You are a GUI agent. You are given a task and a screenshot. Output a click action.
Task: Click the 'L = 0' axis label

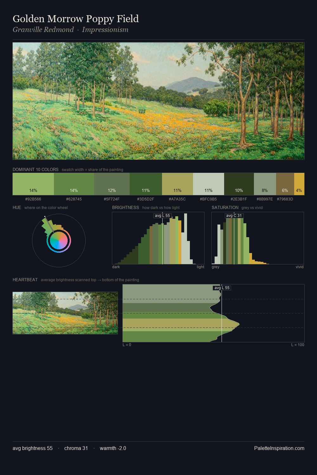pos(127,345)
